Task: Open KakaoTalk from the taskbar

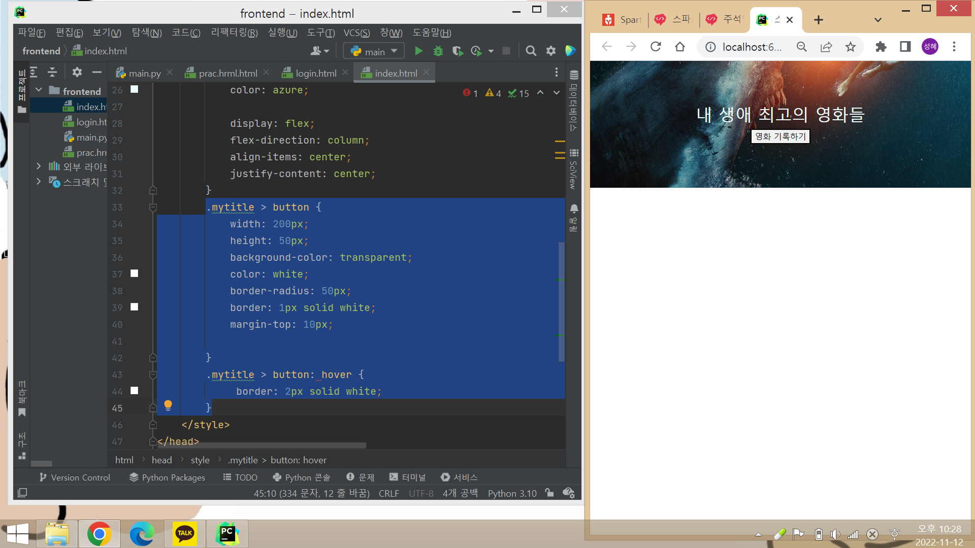Action: [184, 533]
